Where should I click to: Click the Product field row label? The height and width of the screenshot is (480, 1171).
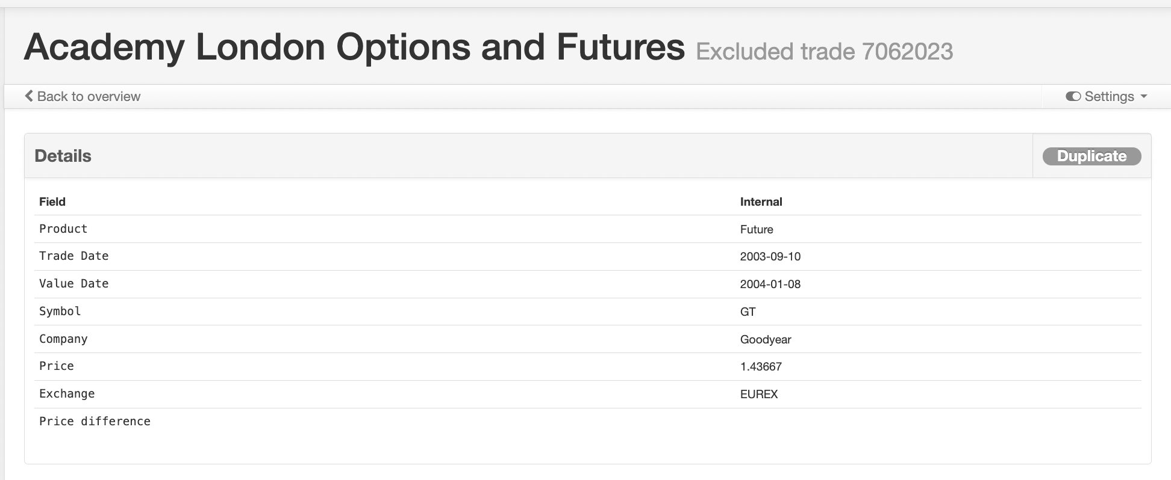63,229
